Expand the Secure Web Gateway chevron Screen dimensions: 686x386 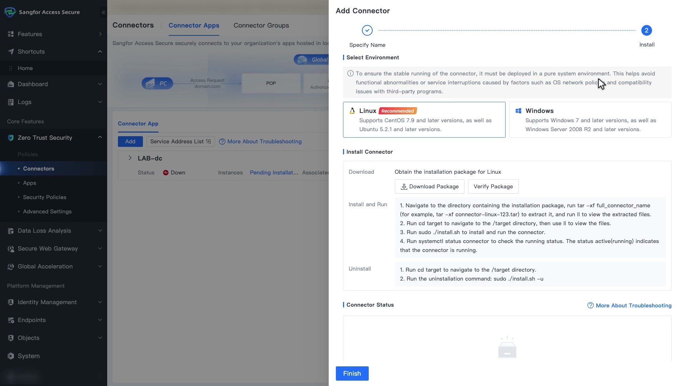[x=100, y=249]
